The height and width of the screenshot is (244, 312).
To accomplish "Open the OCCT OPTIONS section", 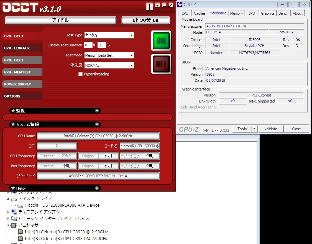I will pos(22,96).
